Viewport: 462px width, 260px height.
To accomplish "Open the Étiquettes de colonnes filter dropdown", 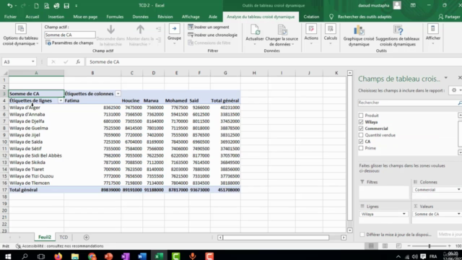I will [118, 94].
